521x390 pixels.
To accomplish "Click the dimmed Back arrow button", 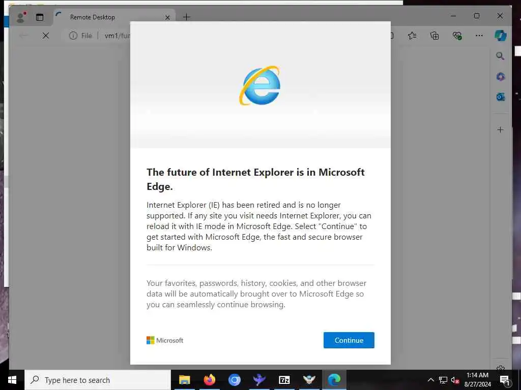I will 23,36.
